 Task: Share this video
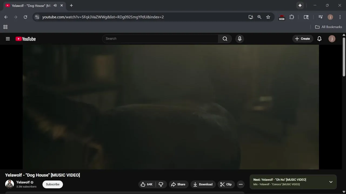[x=178, y=184]
